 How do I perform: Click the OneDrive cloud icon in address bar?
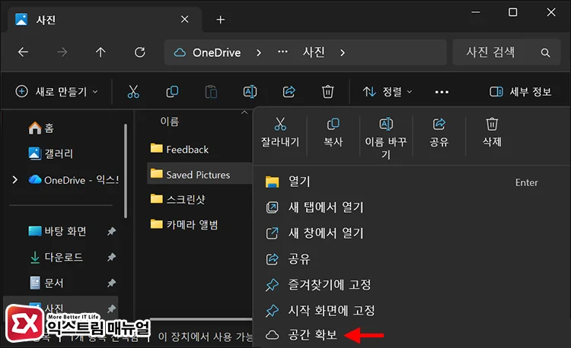coord(180,52)
